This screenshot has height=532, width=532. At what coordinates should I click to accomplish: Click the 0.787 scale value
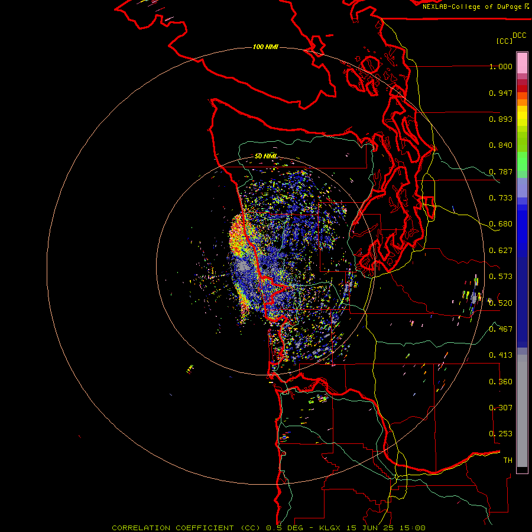(x=501, y=171)
